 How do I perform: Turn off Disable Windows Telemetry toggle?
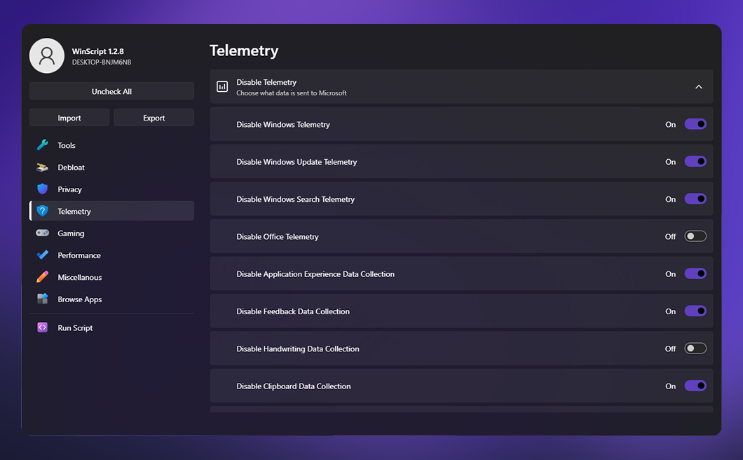click(x=695, y=124)
